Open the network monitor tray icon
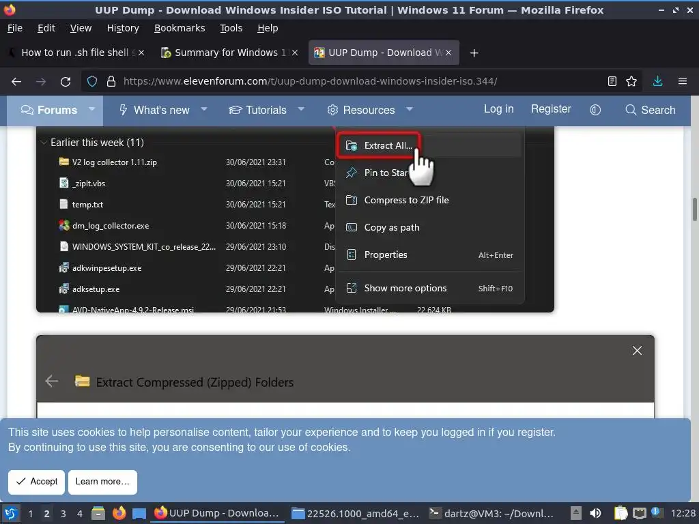 click(x=639, y=513)
